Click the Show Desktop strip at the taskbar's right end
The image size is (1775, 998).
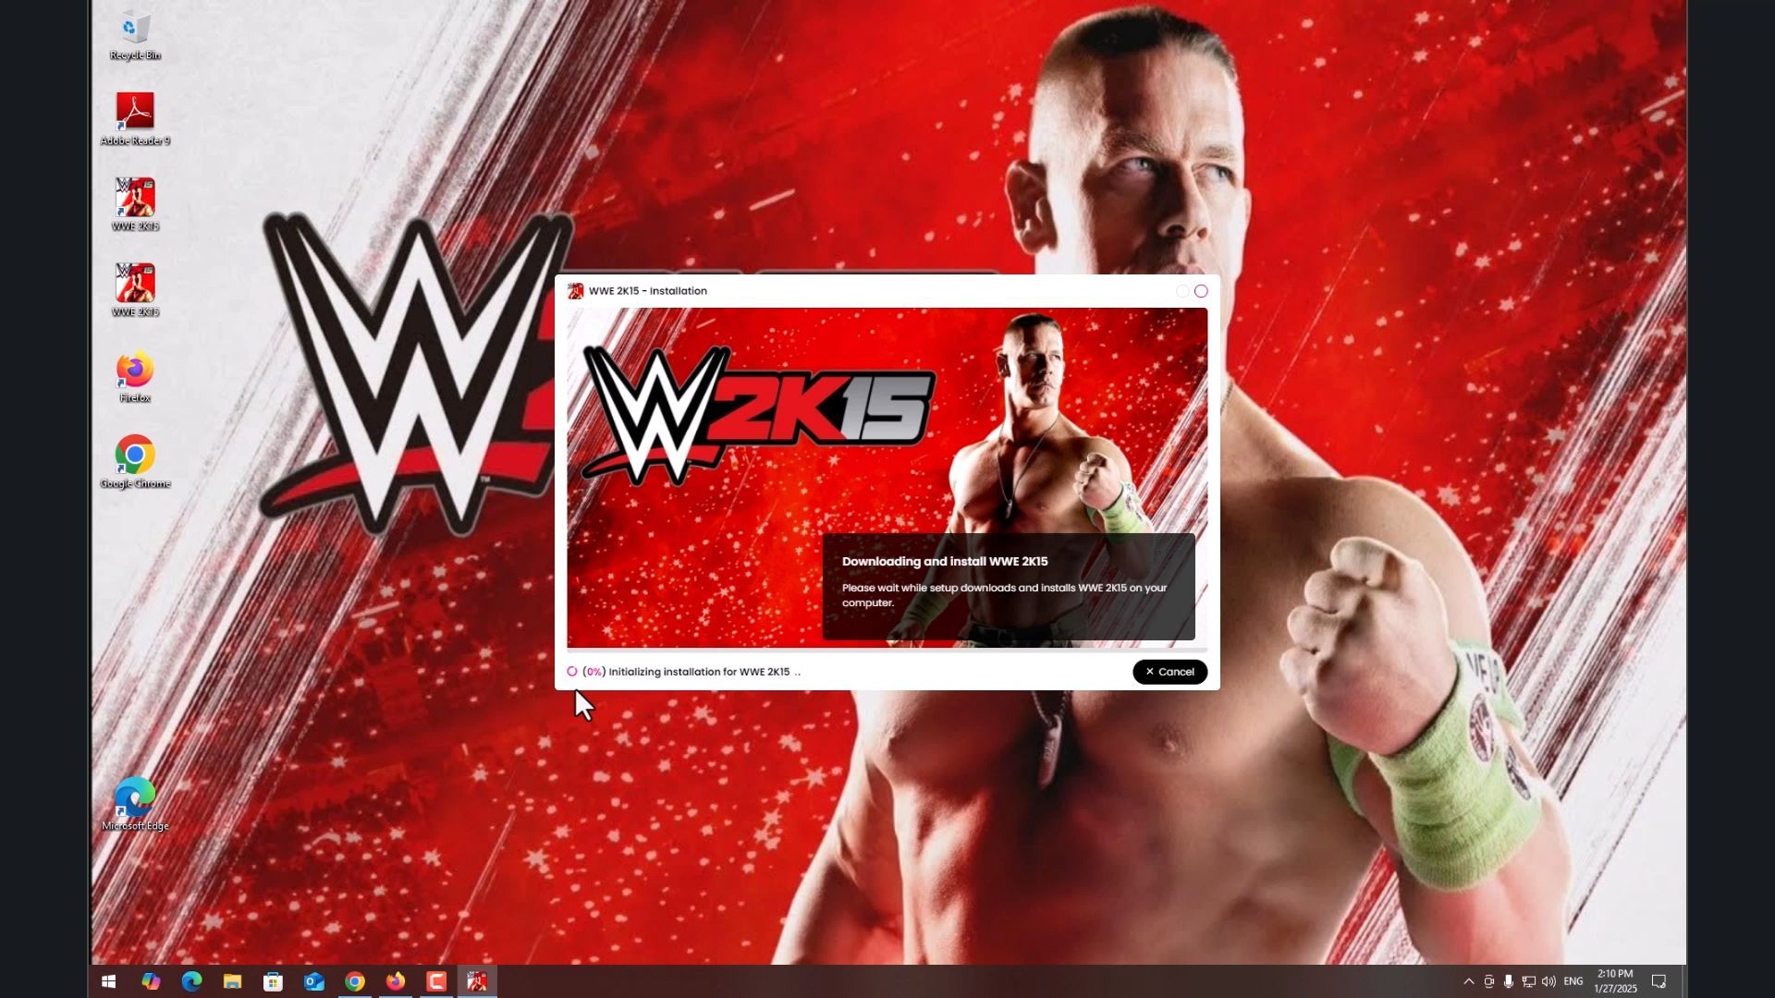[x=1683, y=981]
